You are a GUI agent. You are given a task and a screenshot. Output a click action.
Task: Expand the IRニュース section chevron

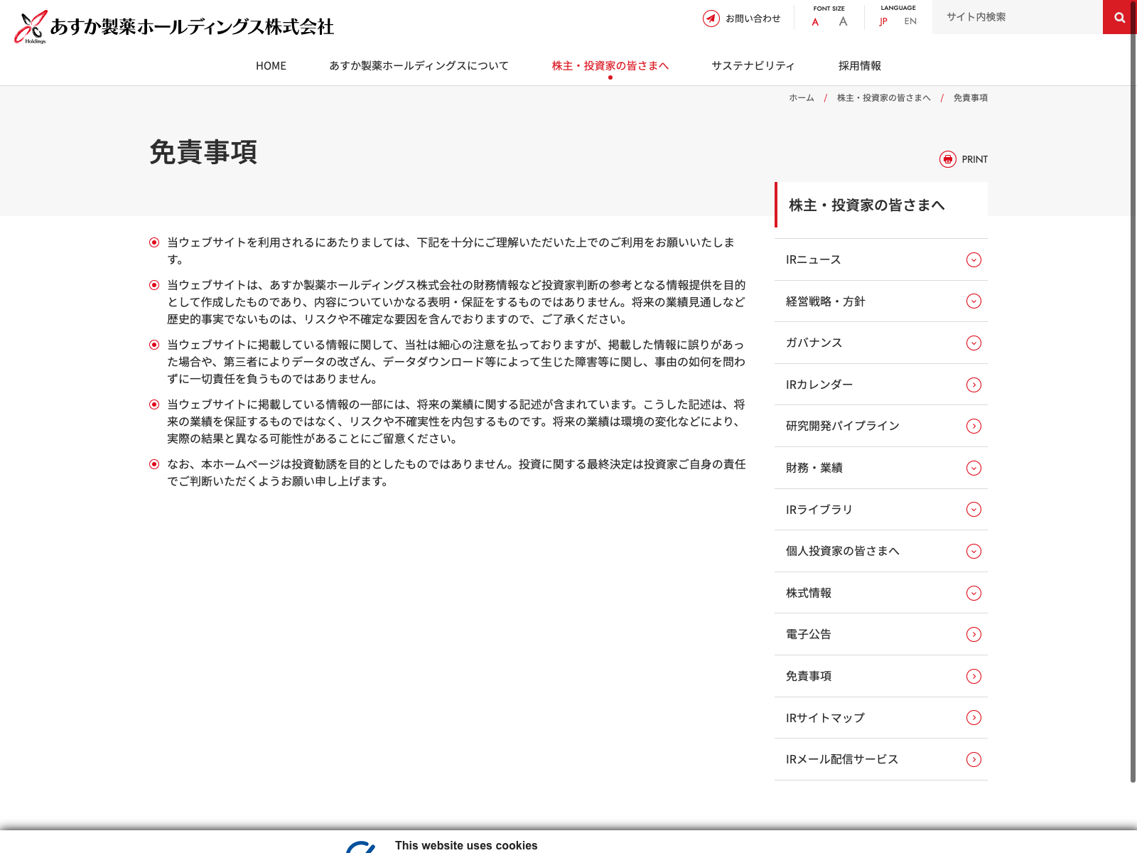click(974, 260)
